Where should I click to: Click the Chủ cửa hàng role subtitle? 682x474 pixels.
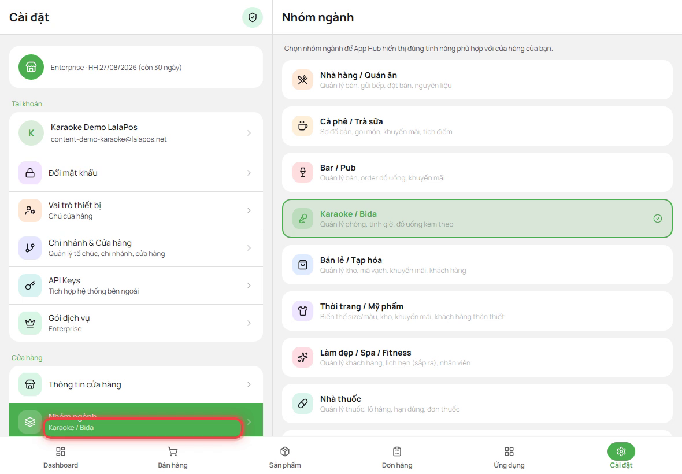click(71, 216)
